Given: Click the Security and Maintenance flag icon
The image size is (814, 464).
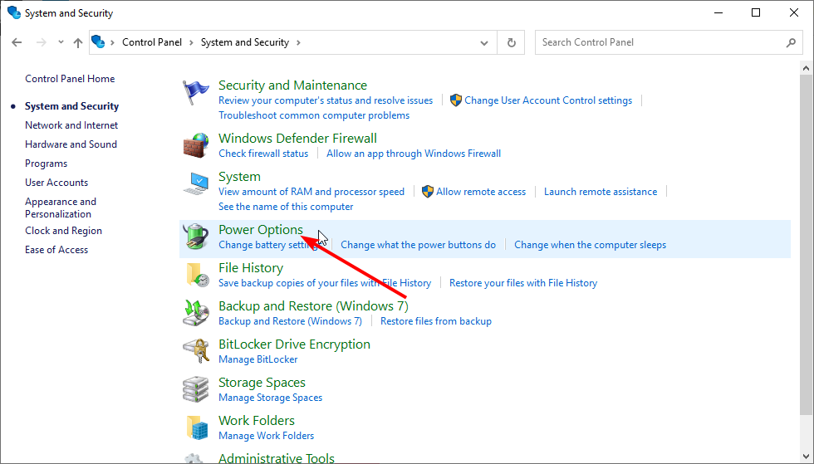Looking at the screenshot, I should 196,93.
